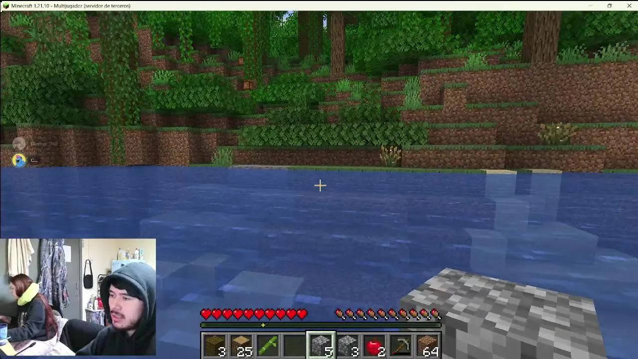
Task: Select the dirt block stack of 64
Action: (429, 346)
